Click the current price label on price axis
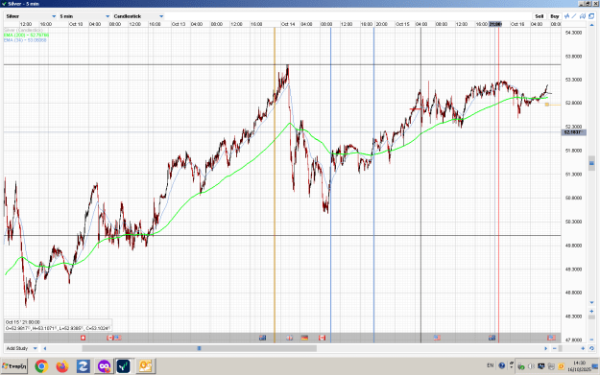 click(x=573, y=132)
